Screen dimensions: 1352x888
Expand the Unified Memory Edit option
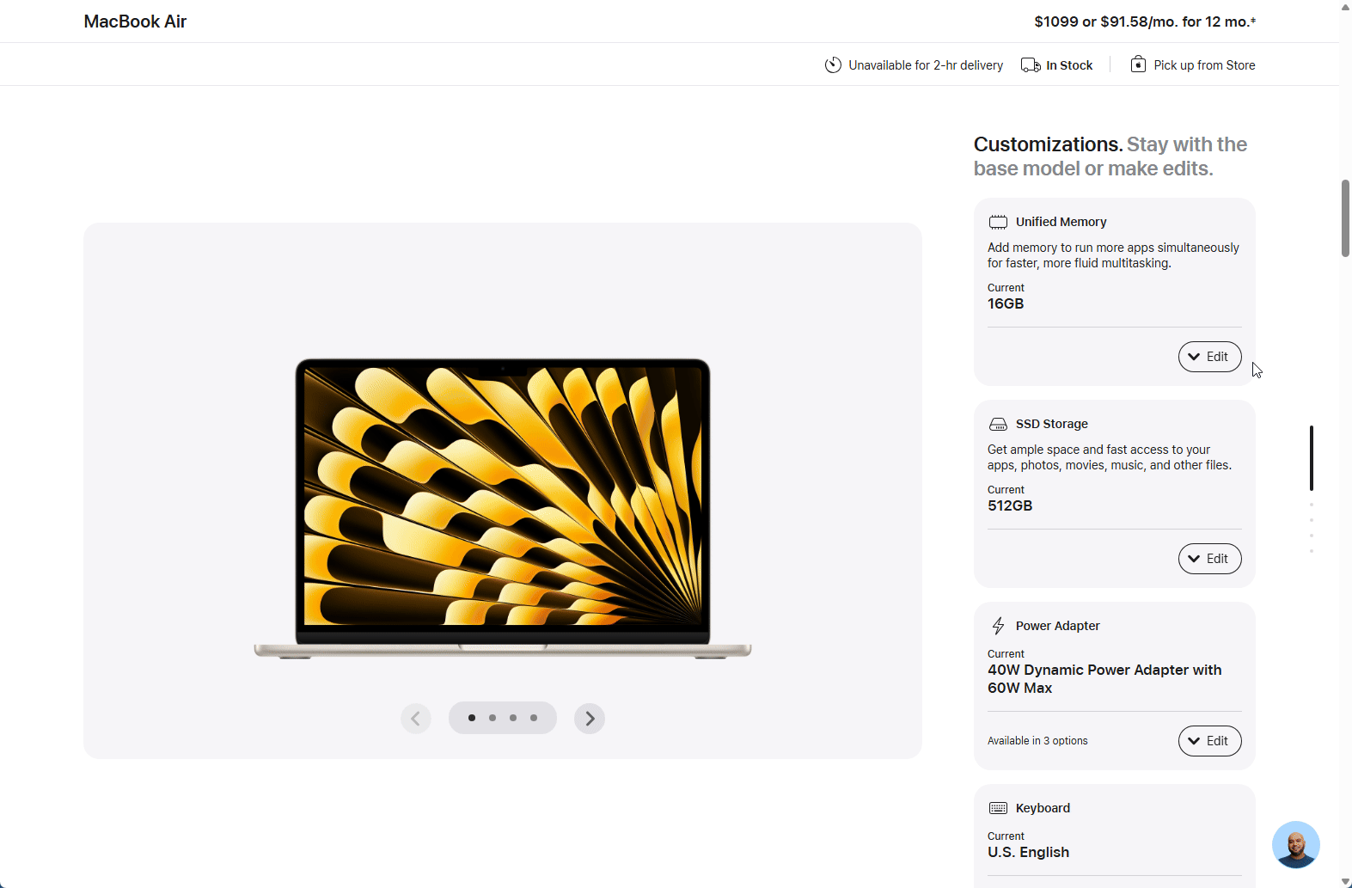point(1209,357)
